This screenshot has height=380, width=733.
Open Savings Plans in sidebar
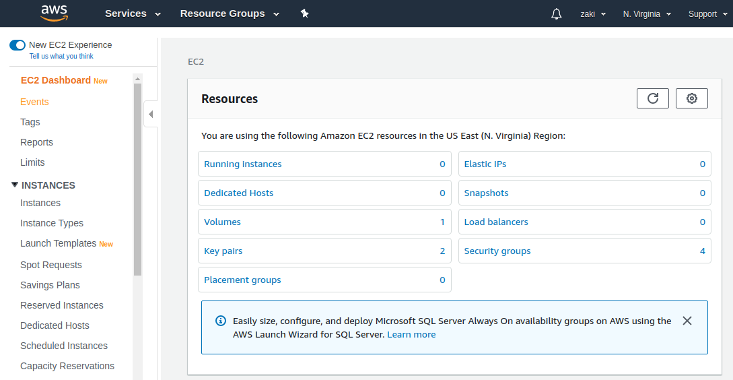(x=50, y=285)
